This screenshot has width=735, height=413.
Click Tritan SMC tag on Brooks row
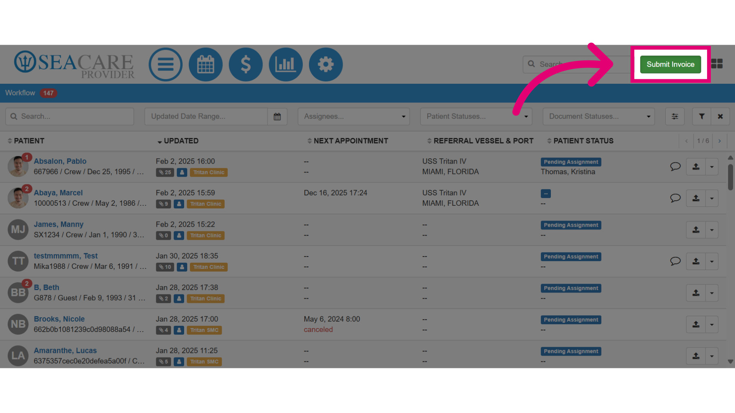tap(204, 330)
